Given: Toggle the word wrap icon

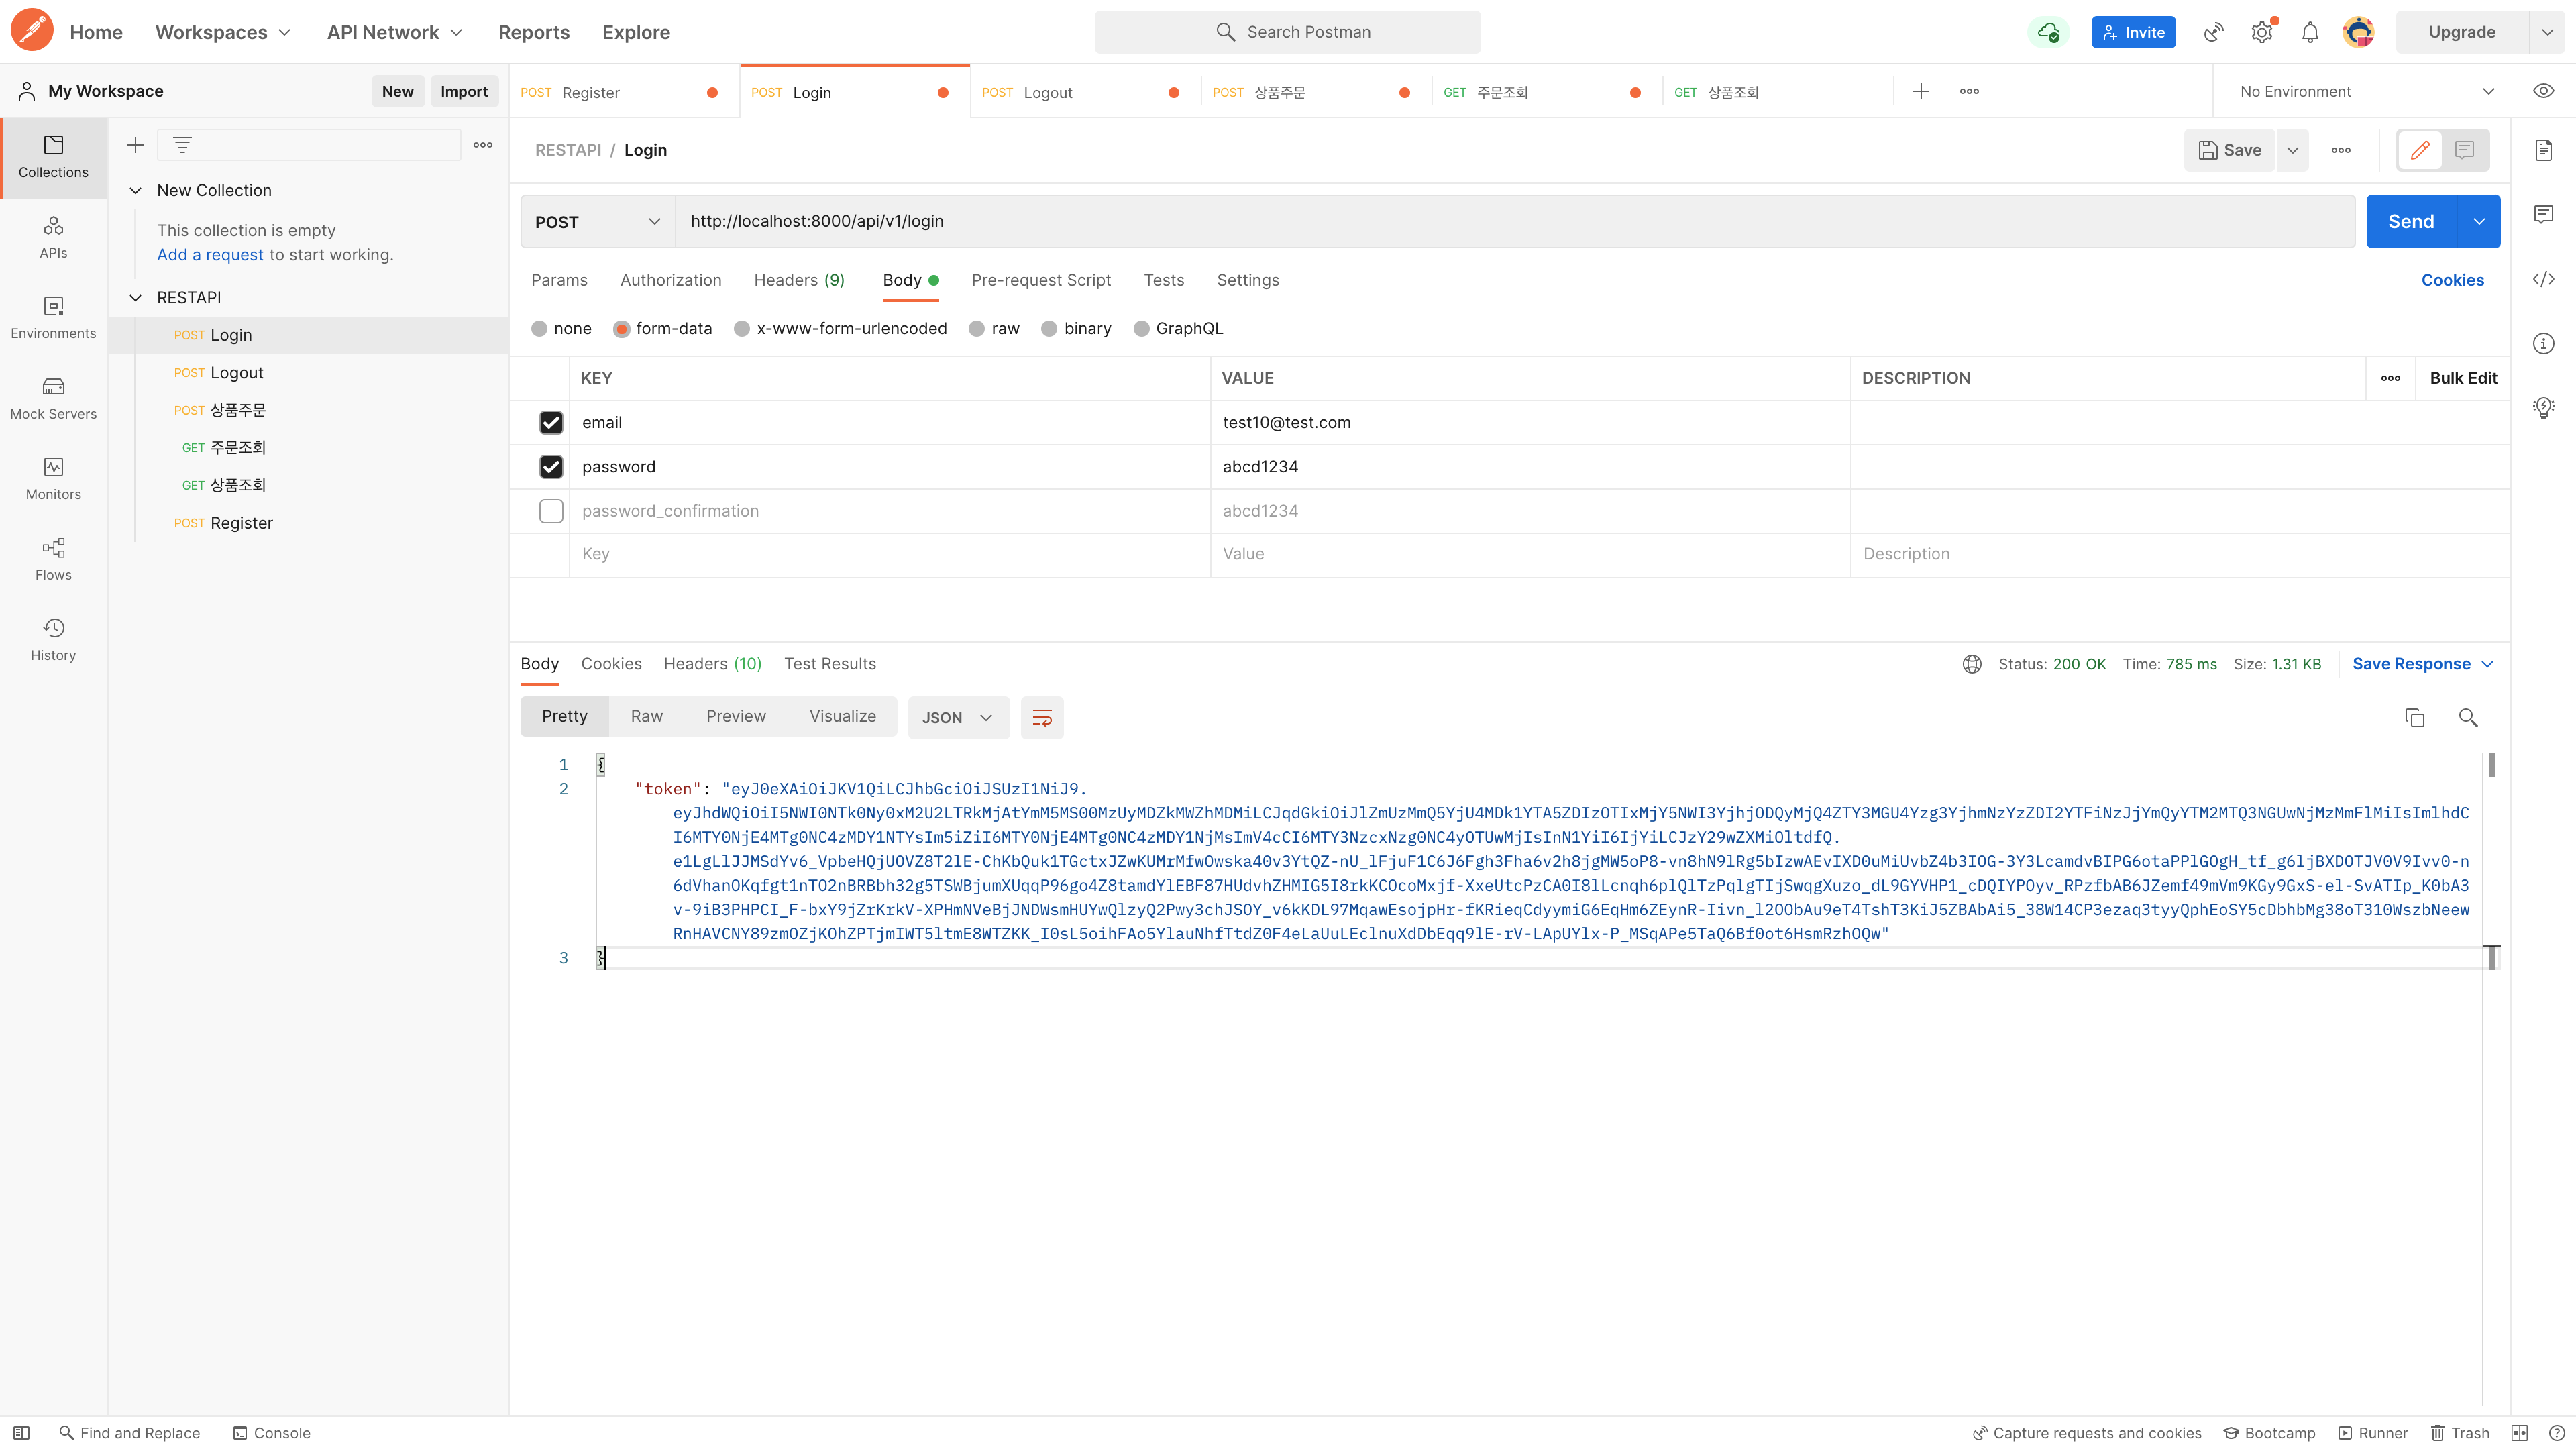Looking at the screenshot, I should [1041, 717].
